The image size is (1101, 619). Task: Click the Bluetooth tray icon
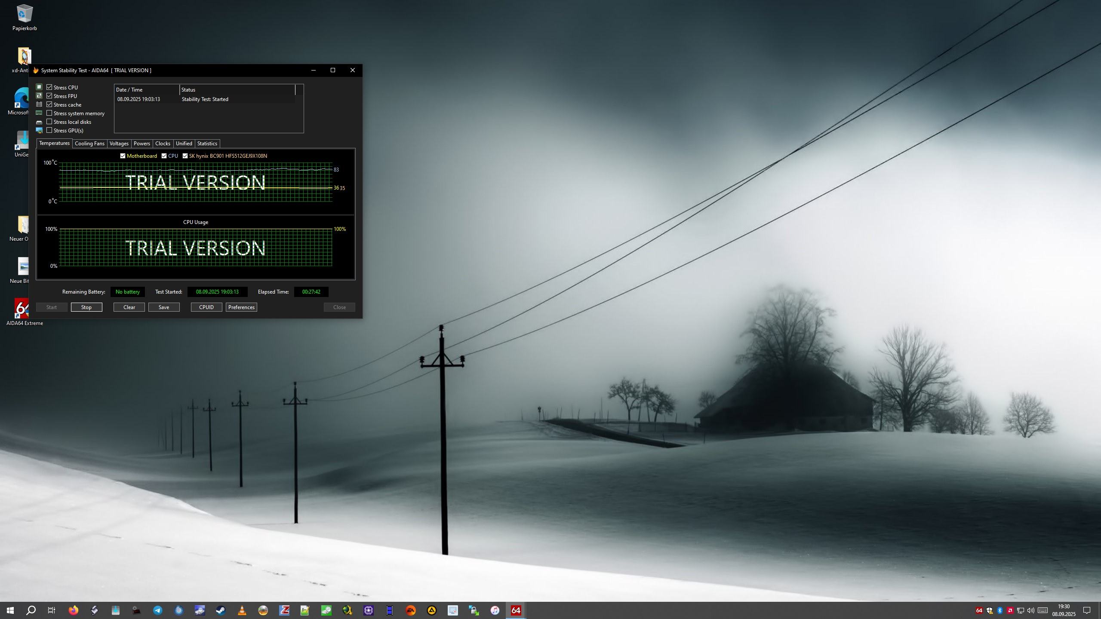point(1000,610)
